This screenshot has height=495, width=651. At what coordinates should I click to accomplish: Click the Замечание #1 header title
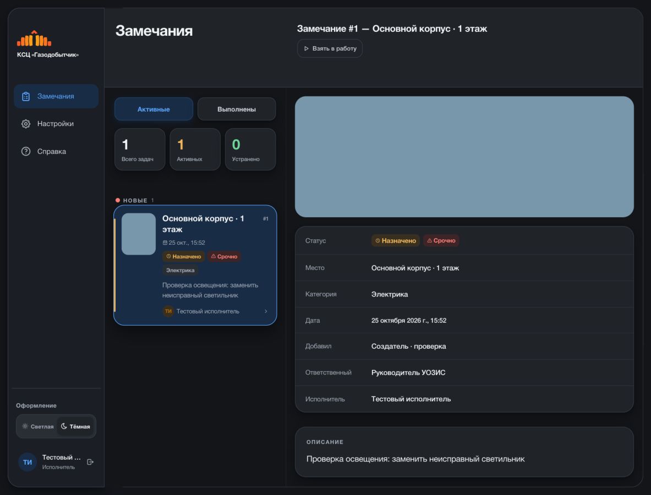tap(392, 29)
